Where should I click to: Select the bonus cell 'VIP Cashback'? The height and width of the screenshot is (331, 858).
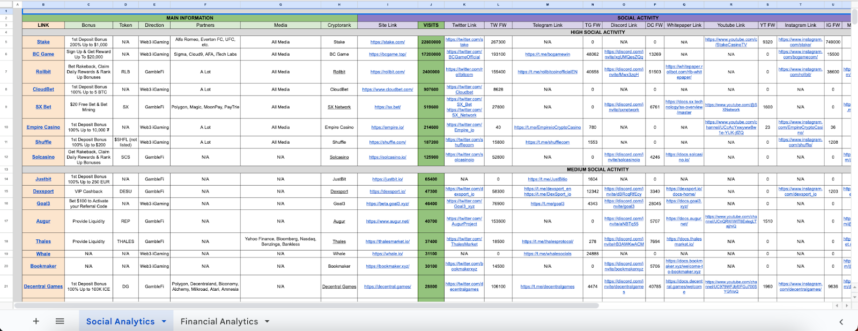(88, 192)
